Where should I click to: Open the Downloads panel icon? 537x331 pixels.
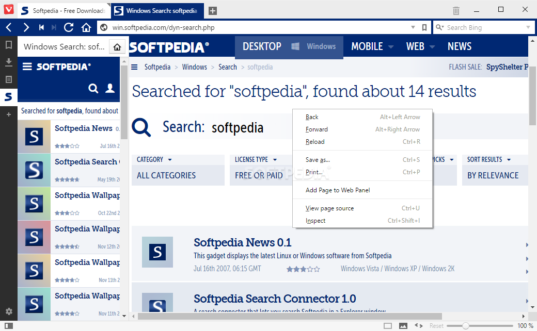pos(9,62)
